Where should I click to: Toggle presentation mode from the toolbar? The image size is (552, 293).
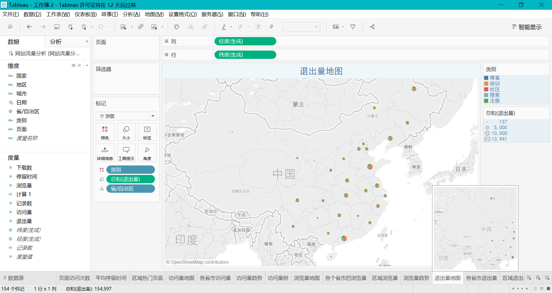pyautogui.click(x=353, y=27)
